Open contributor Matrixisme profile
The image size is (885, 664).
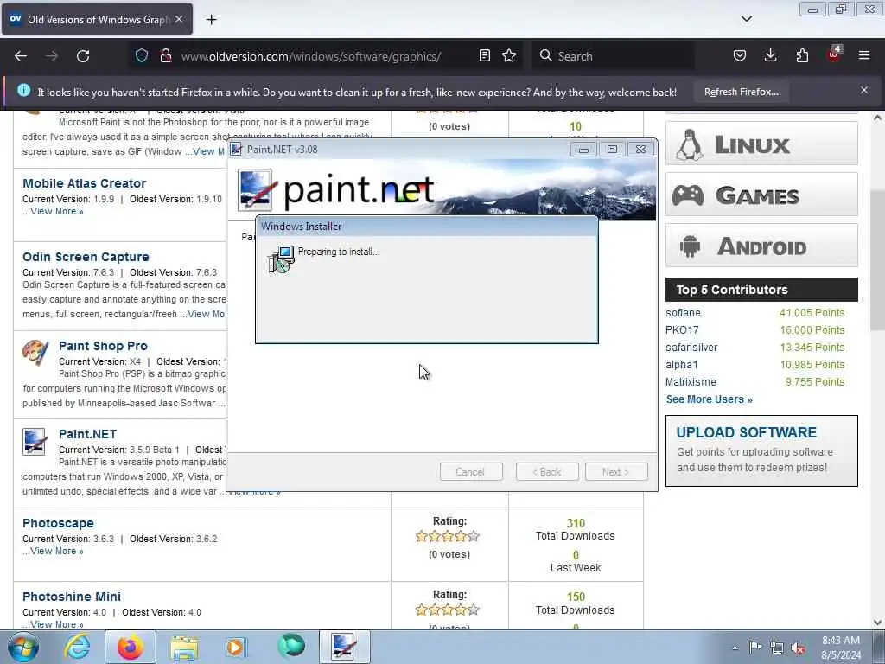tap(691, 382)
